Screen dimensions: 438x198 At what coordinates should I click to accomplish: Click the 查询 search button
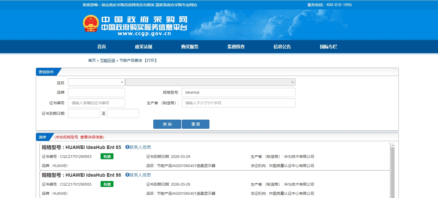pyautogui.click(x=167, y=124)
